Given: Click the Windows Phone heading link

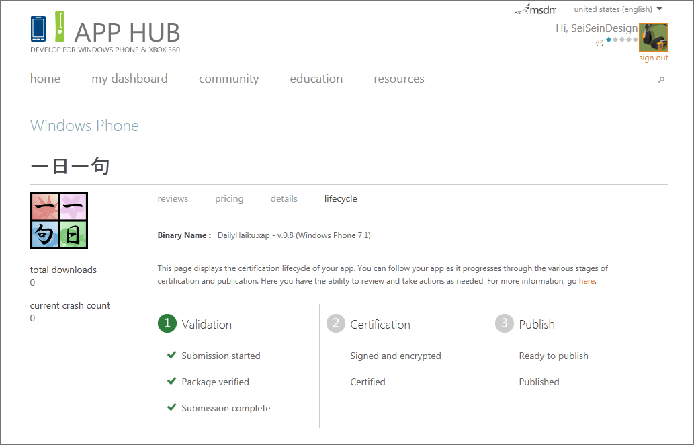Looking at the screenshot, I should click(85, 126).
